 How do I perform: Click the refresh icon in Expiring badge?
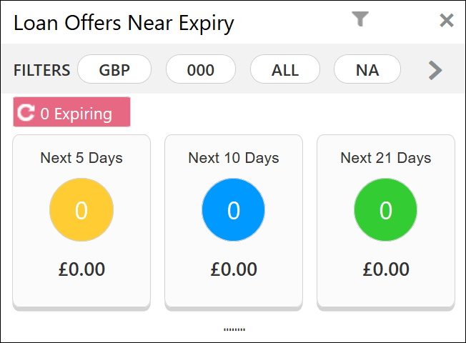26,113
